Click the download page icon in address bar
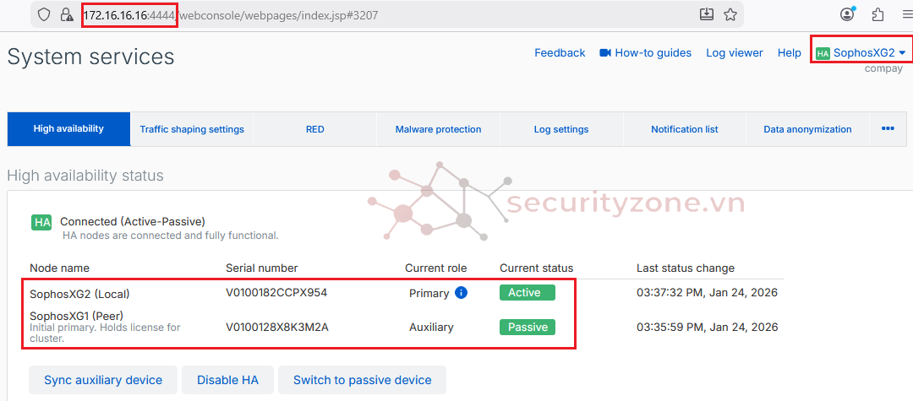 (x=707, y=14)
